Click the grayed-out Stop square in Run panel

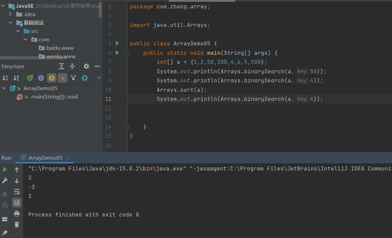click(x=5, y=194)
